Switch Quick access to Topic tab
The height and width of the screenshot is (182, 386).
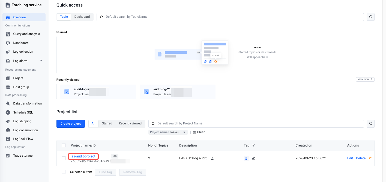64,17
